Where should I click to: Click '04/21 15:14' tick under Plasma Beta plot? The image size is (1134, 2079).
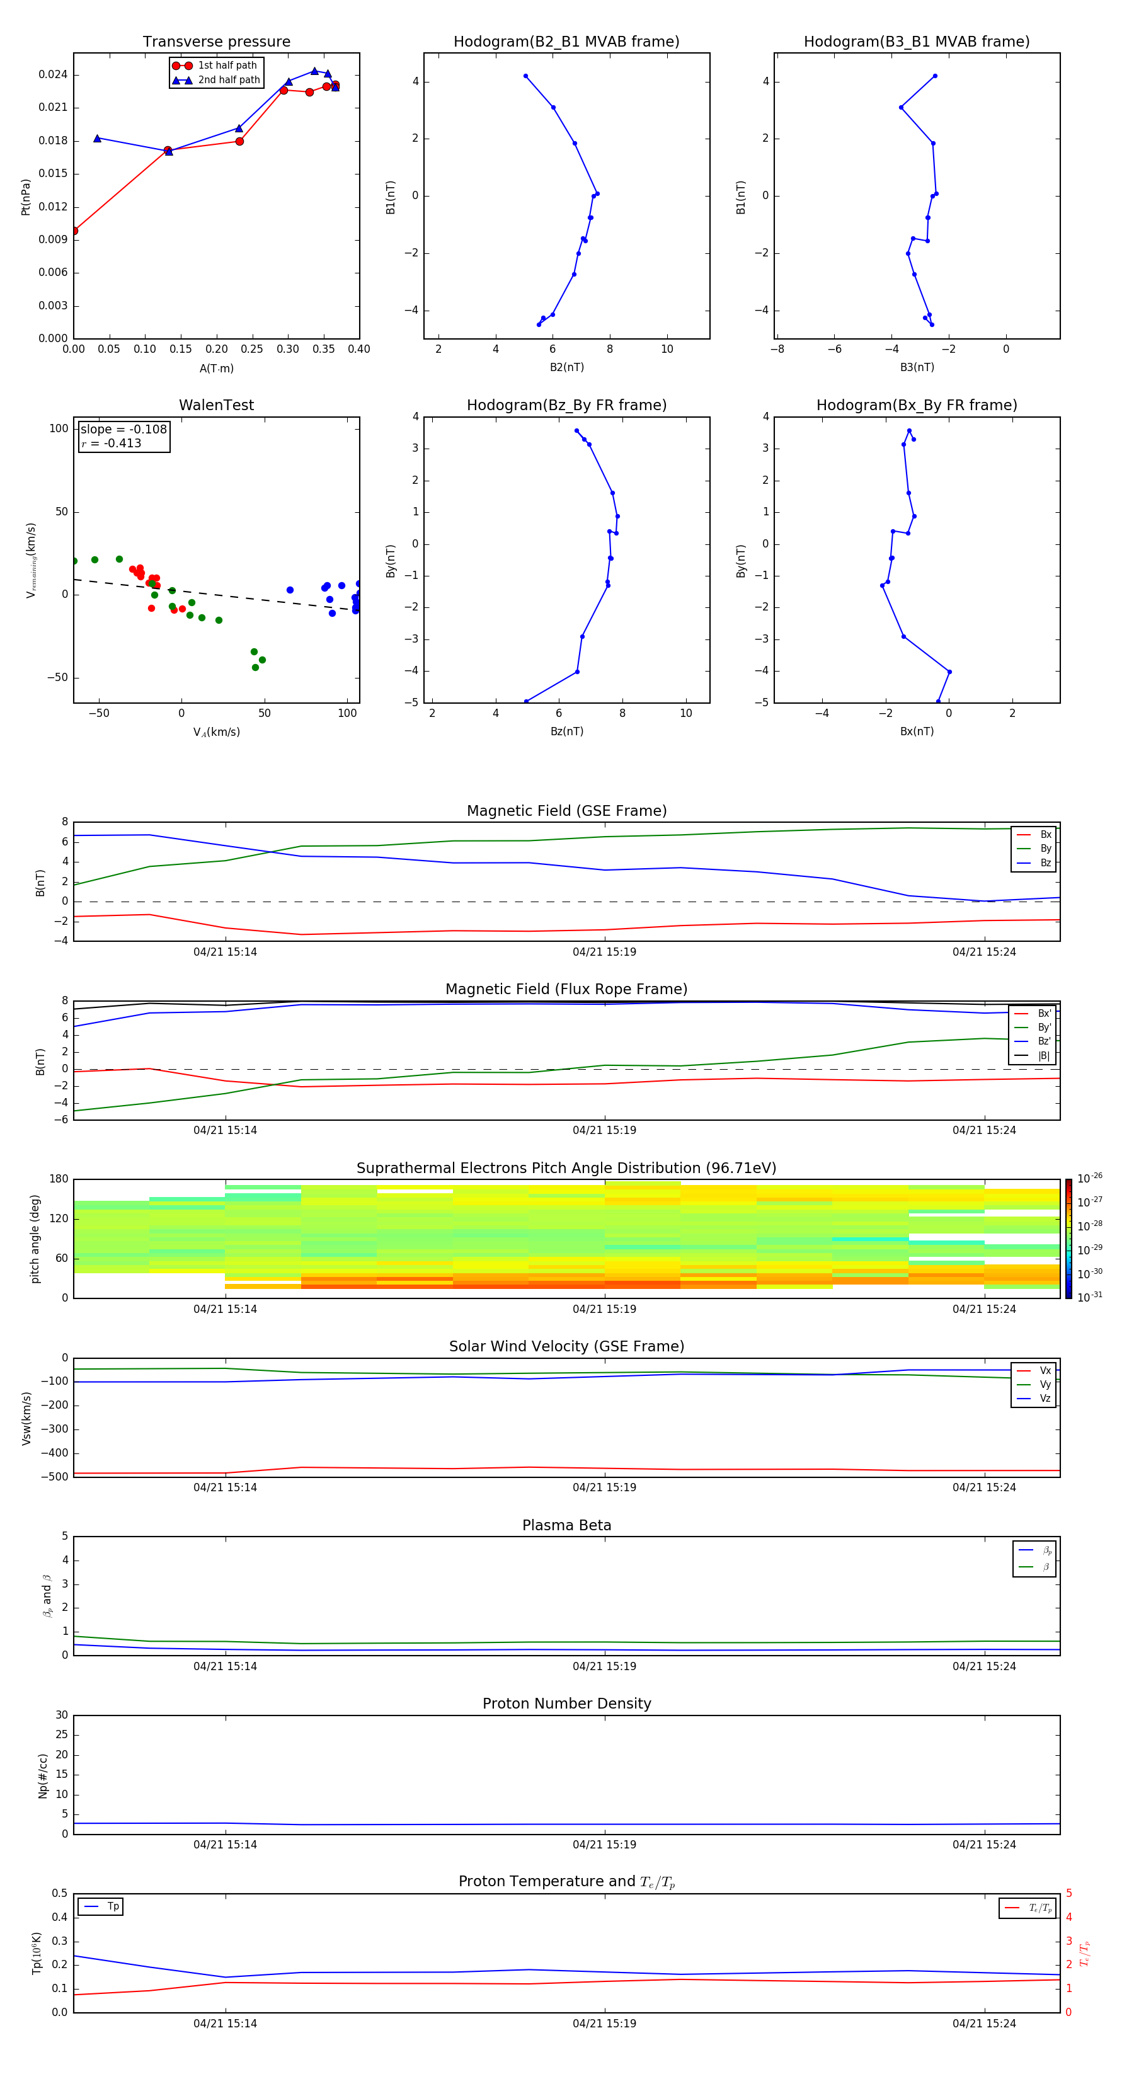coord(225,1666)
